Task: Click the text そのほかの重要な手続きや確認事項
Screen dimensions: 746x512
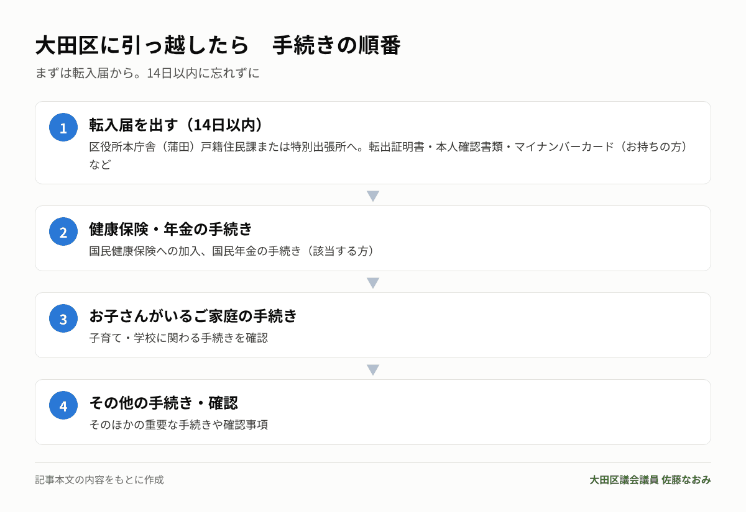Action: coord(178,424)
